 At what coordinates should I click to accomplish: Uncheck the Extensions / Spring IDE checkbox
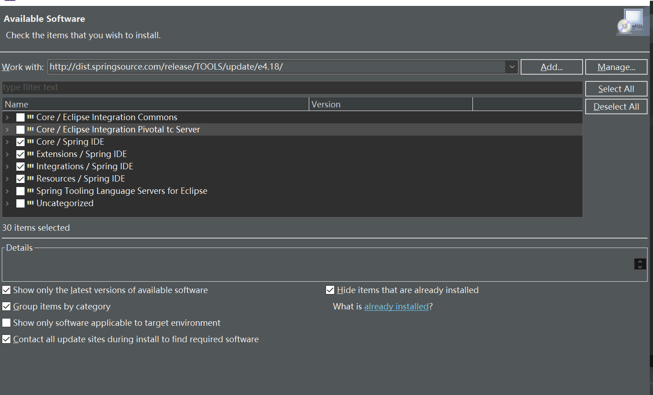pyautogui.click(x=20, y=154)
